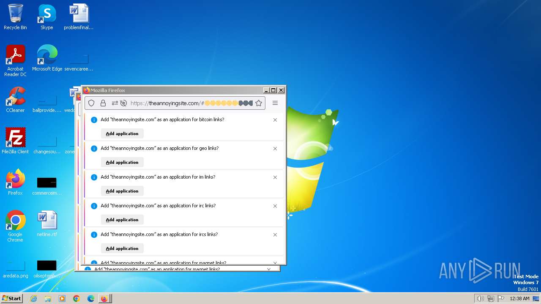Open Internet Explorer from taskbar
This screenshot has height=304, width=541.
[33, 299]
